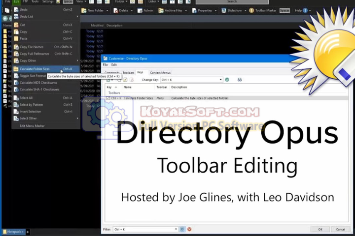This screenshot has width=355, height=236.
Task: Toggle the Ctrl + K hotkey checkbox
Action: pyautogui.click(x=108, y=98)
